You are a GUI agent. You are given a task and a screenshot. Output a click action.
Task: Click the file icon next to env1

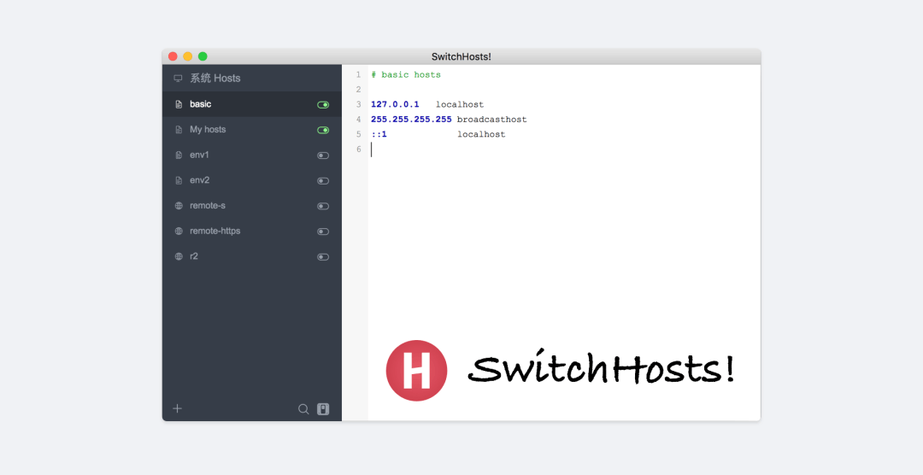point(179,155)
